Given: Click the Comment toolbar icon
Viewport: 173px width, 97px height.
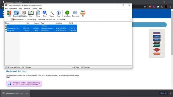Looking at the screenshot, I should coord(75,13).
